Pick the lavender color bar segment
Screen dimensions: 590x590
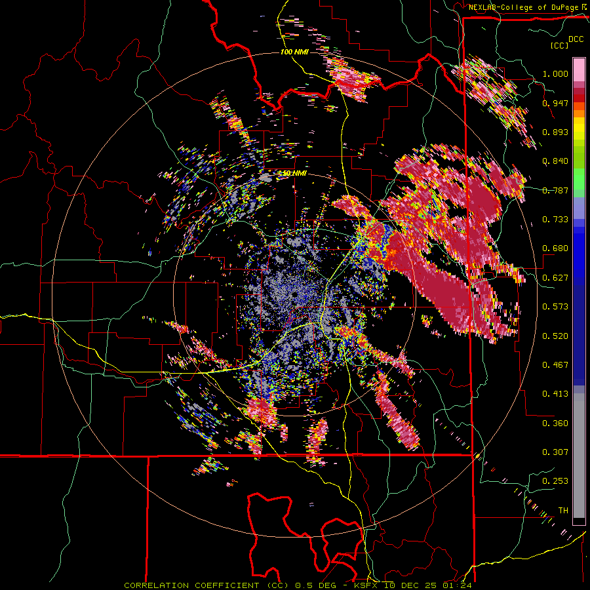click(579, 208)
